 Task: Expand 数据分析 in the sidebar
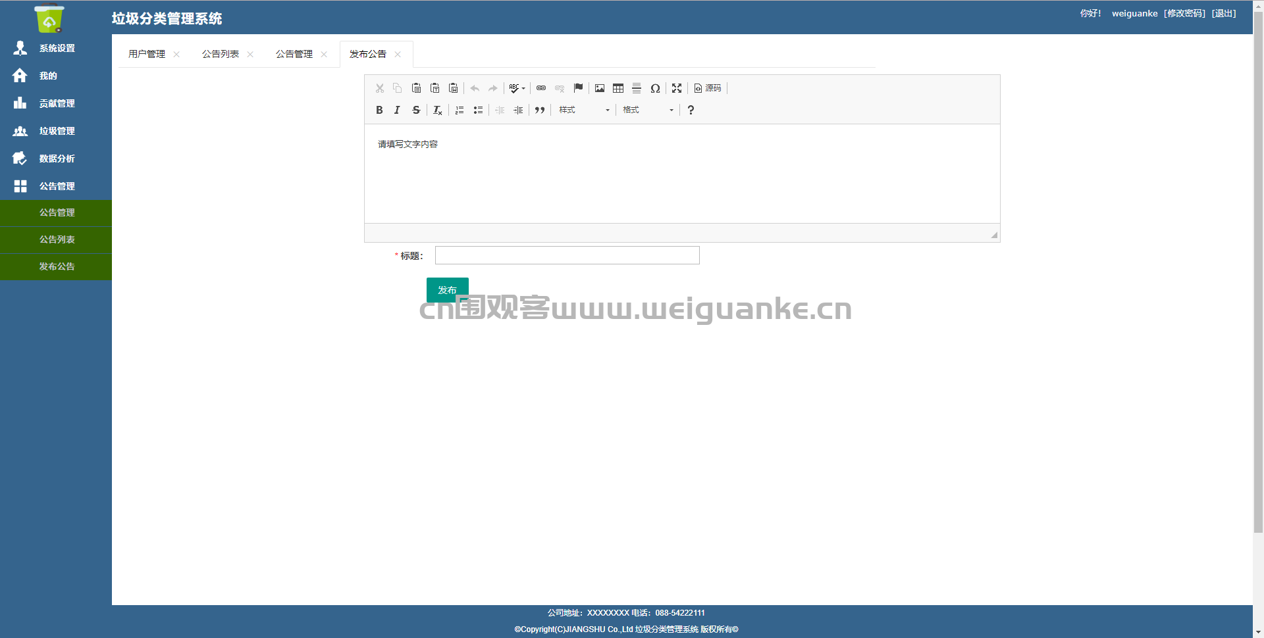[x=56, y=159]
